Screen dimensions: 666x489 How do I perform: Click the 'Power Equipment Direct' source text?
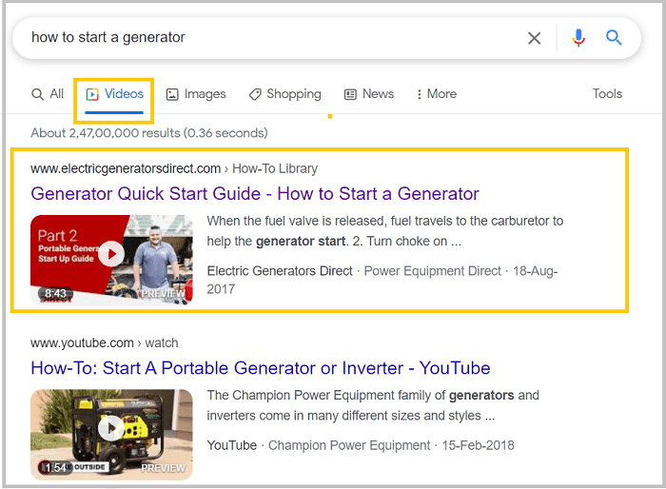pos(432,271)
